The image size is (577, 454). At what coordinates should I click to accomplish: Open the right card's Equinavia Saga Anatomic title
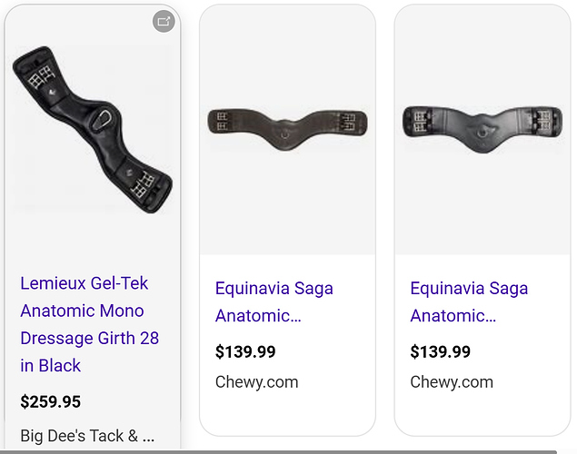[x=469, y=301]
